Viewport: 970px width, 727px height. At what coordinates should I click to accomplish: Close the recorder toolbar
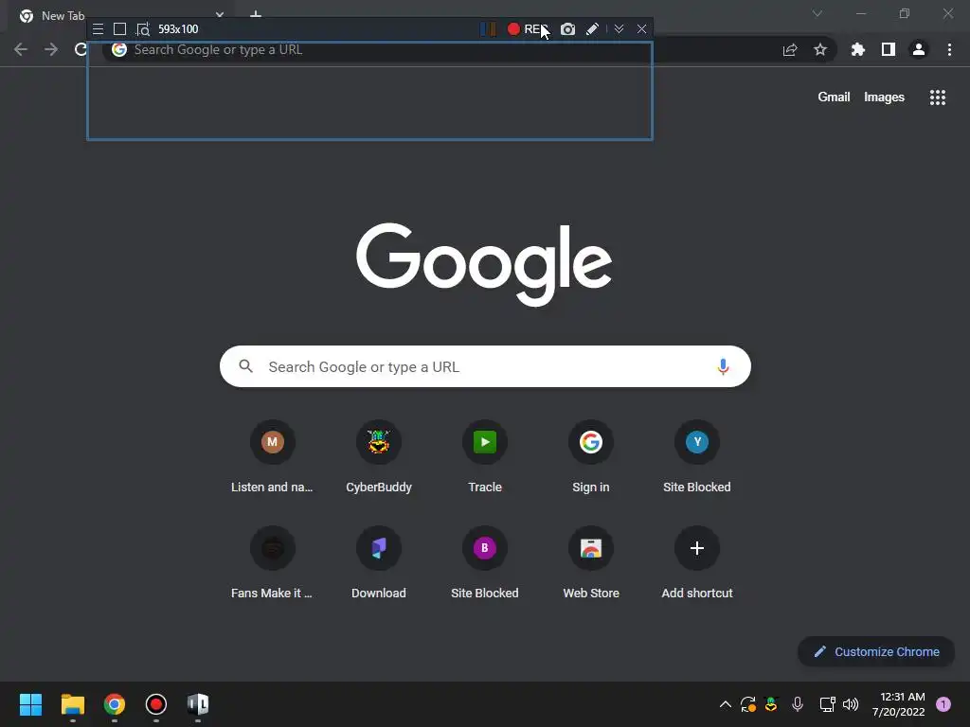click(x=641, y=29)
